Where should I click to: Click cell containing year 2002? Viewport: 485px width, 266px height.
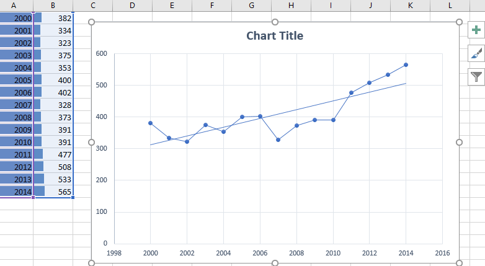[x=16, y=43]
